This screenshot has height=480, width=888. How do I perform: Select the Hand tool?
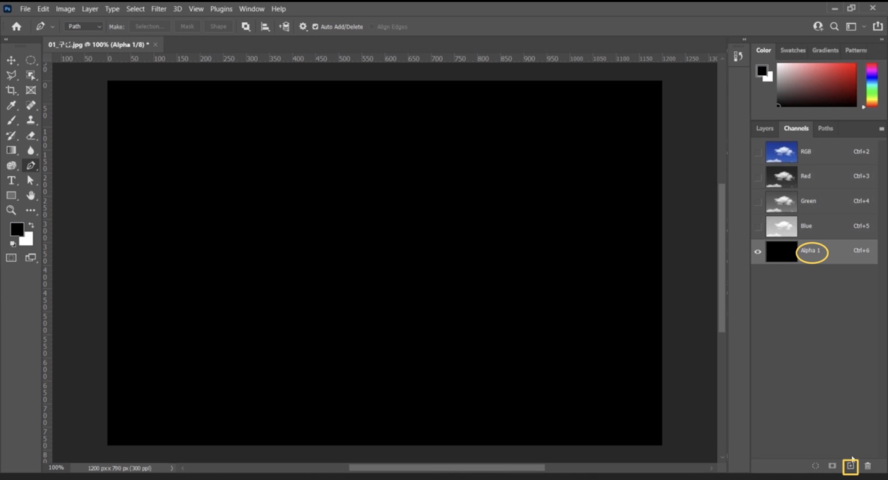pyautogui.click(x=31, y=195)
